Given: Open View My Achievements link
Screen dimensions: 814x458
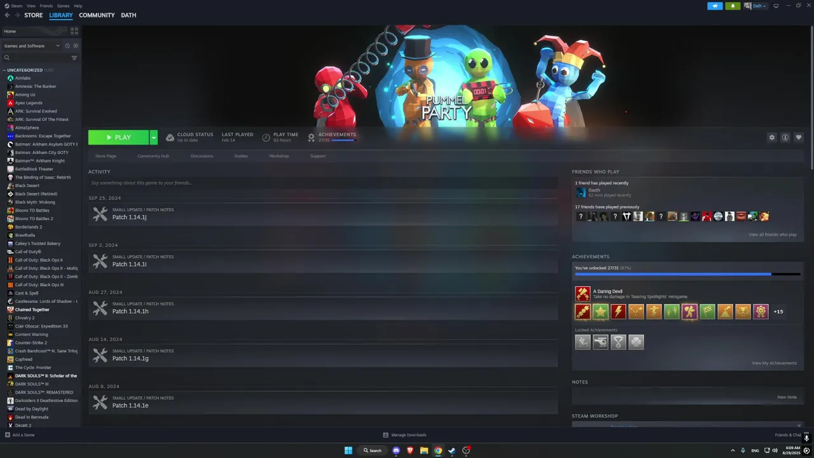Looking at the screenshot, I should tap(774, 363).
